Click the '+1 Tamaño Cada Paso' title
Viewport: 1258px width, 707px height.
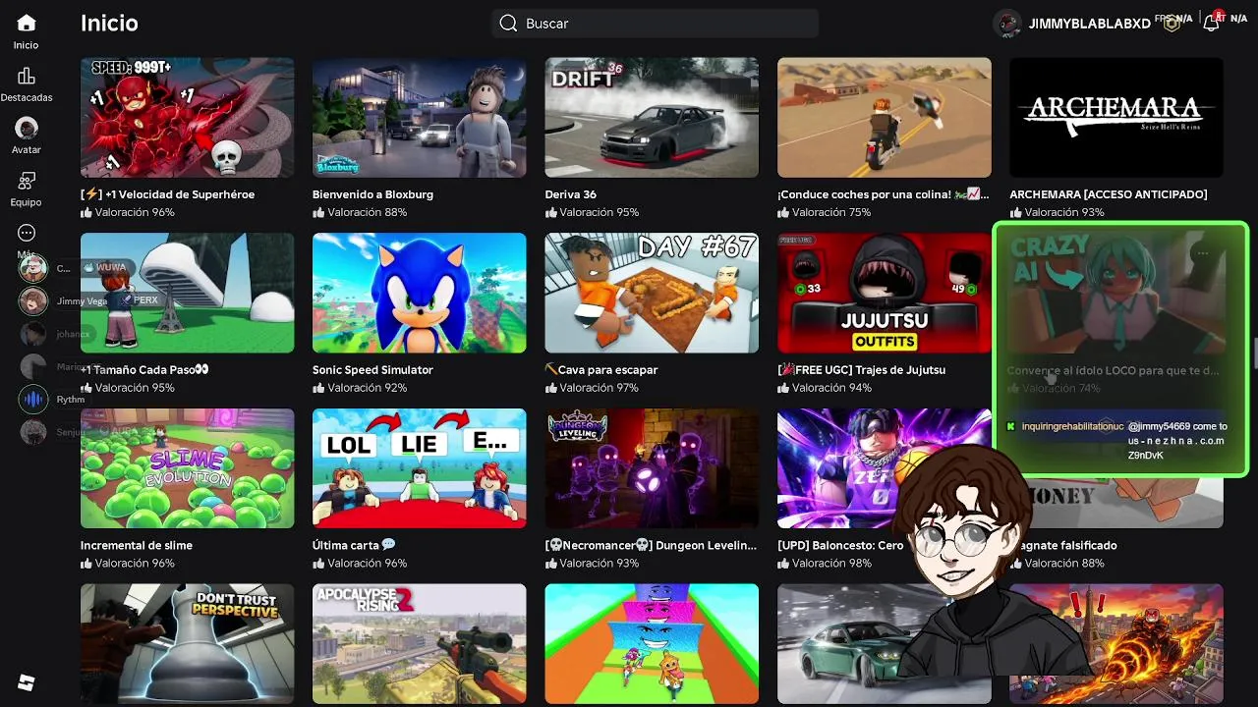click(144, 370)
